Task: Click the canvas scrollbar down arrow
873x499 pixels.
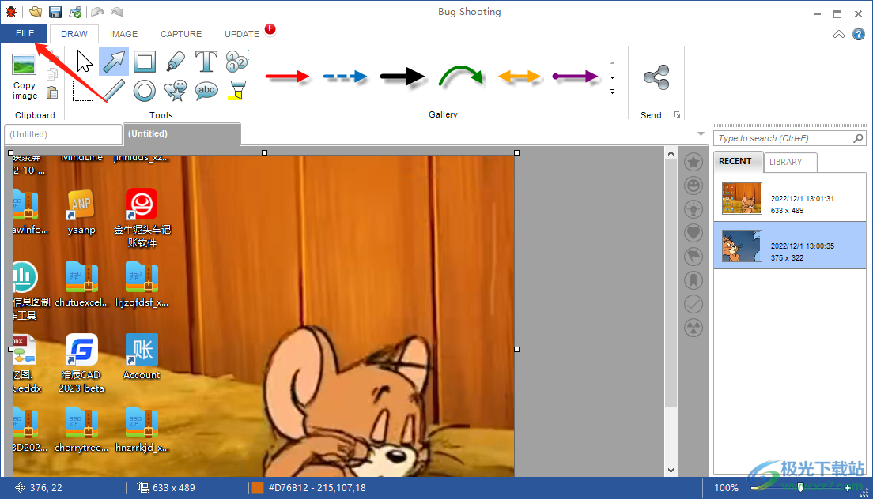Action: coord(671,470)
